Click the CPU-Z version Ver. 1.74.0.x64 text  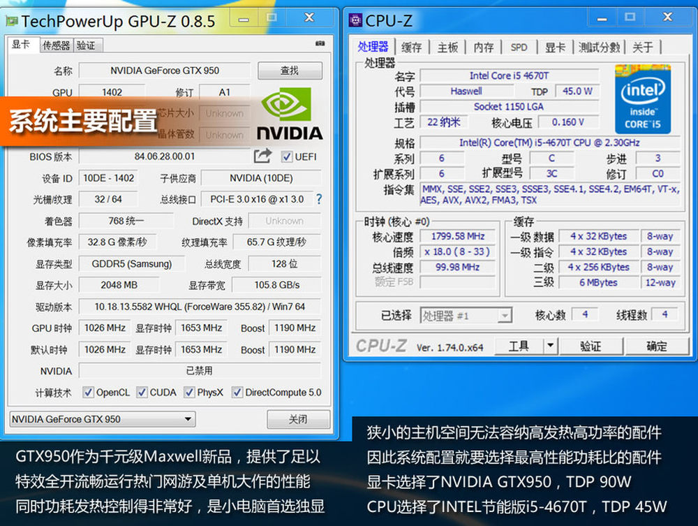[x=450, y=347]
